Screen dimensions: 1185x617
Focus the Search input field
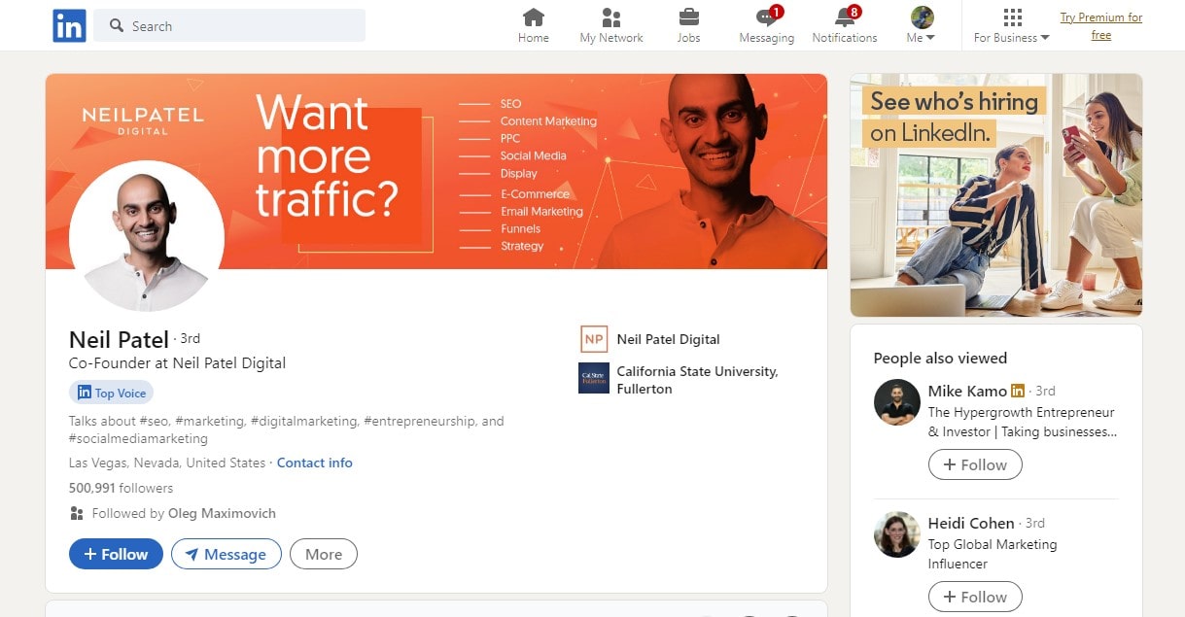click(229, 26)
